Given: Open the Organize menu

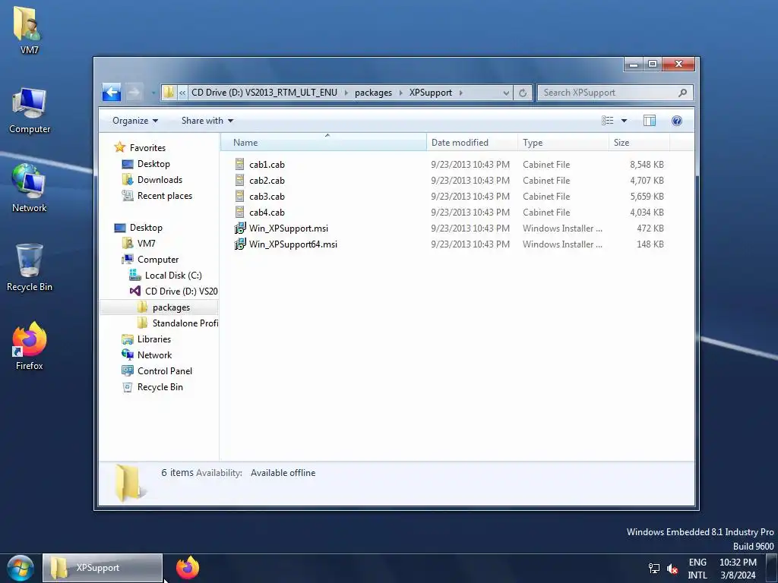Looking at the screenshot, I should coord(135,121).
